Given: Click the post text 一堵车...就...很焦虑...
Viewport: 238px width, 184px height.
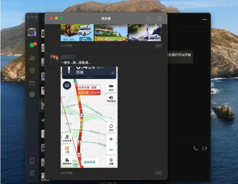Looking at the screenshot, I should (76, 63).
